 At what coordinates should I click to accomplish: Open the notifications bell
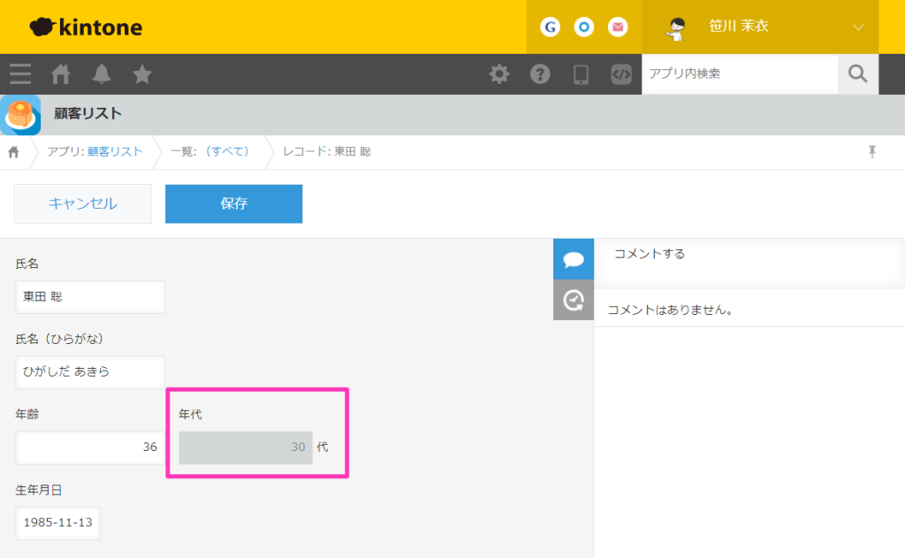pos(102,74)
